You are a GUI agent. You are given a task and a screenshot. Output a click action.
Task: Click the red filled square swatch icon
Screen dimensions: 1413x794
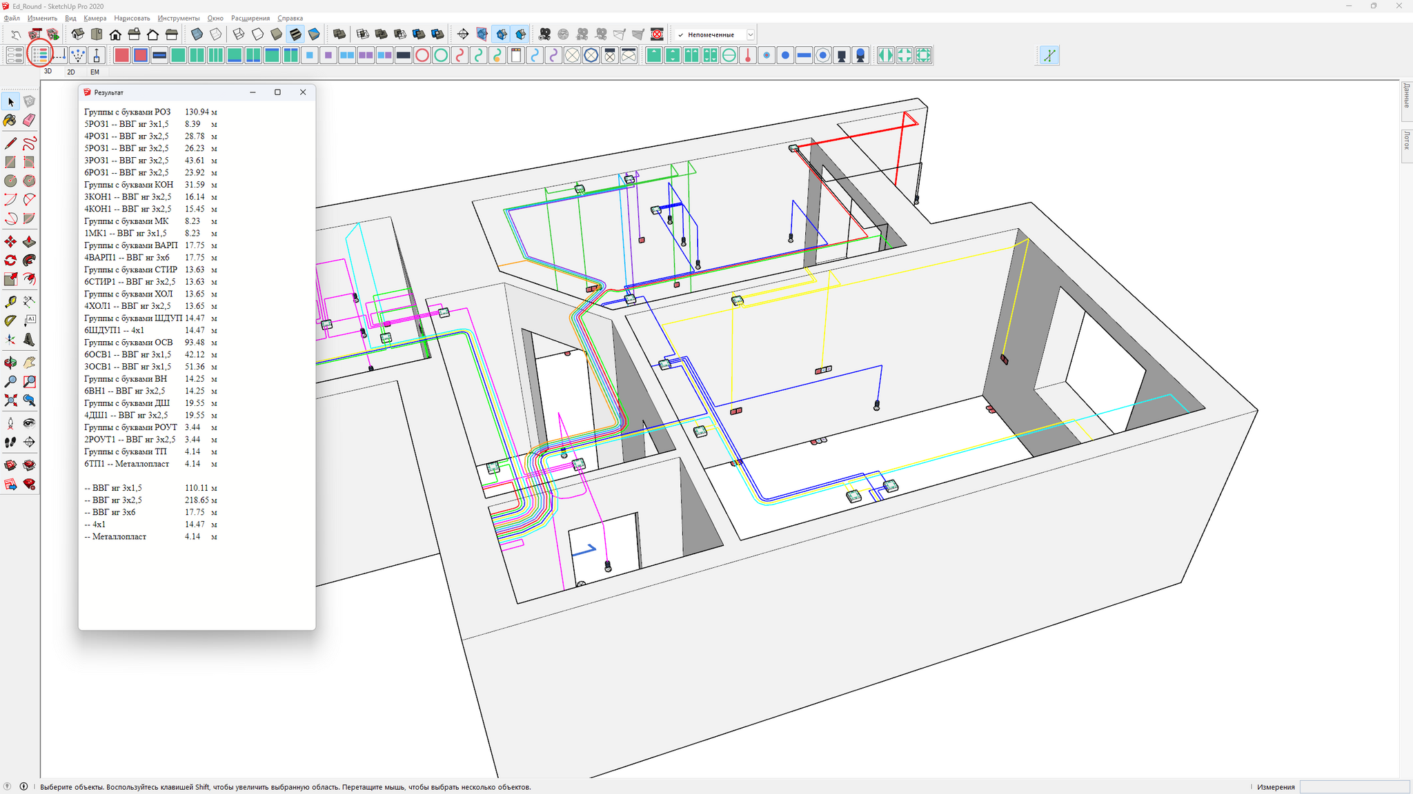pos(122,55)
